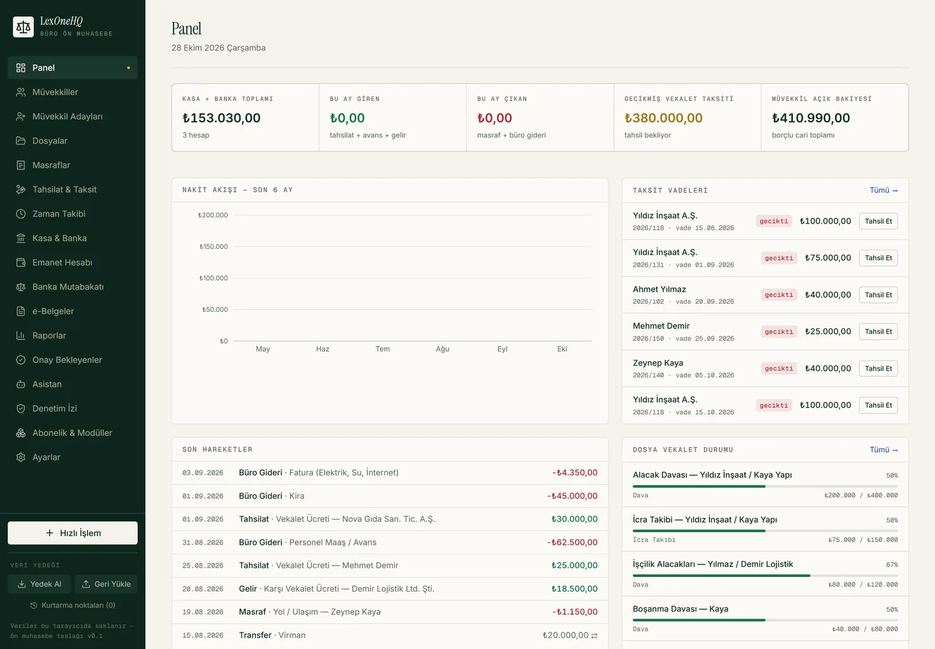Viewport: 935px width, 649px height.
Task: Select the Büro Gideri · Kira transaction row
Action: click(390, 496)
